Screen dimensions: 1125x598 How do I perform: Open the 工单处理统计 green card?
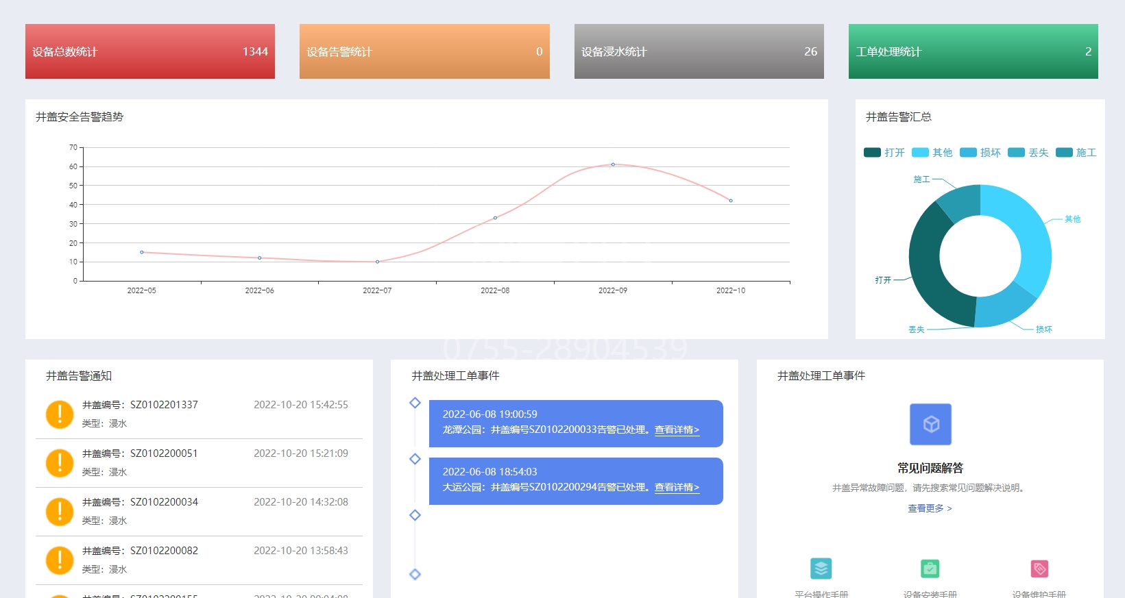pyautogui.click(x=973, y=51)
